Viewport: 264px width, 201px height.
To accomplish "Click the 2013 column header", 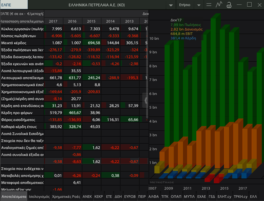I will coord(129,21).
